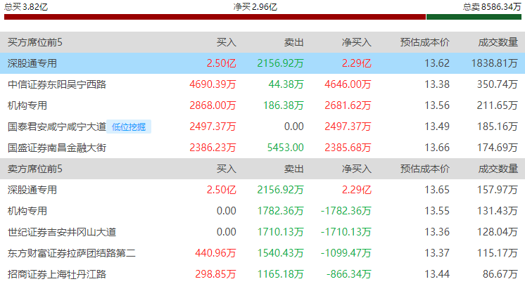Image resolution: width=525 pixels, height=284 pixels.
Task: Select 深股通专用 under 卖方席位前5
Action: pos(32,190)
